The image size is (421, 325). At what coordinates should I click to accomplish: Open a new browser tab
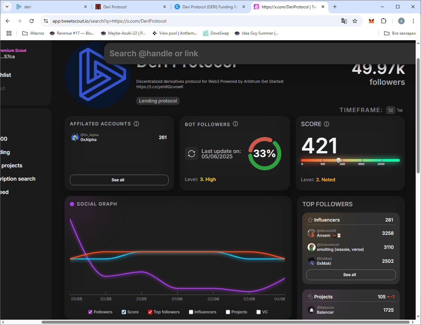click(x=335, y=7)
